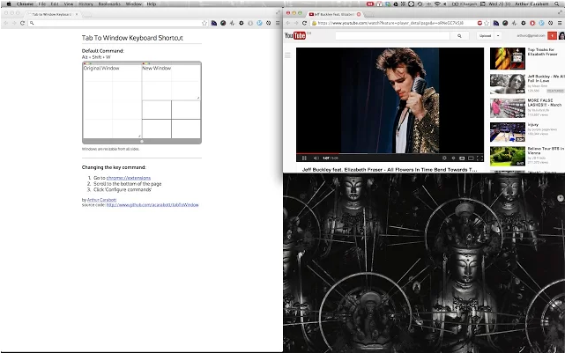Screen dimensions: 565x353
Task: Click the dark globe extension icon in left window
Action: tap(223, 23)
